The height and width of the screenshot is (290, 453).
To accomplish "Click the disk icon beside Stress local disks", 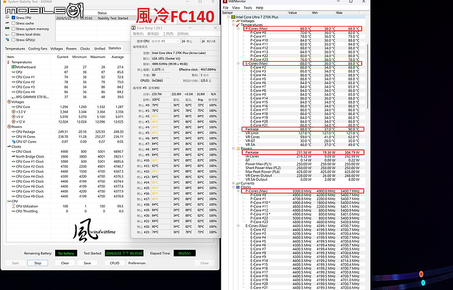I will [8, 34].
